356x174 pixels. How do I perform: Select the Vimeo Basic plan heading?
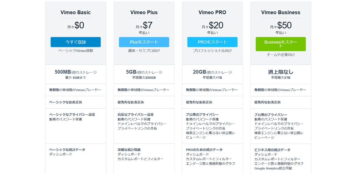[x=75, y=12]
